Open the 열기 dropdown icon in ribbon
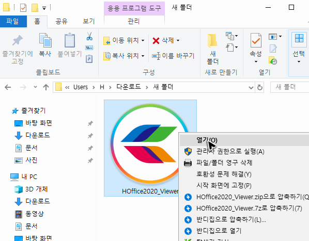 tap(275, 37)
